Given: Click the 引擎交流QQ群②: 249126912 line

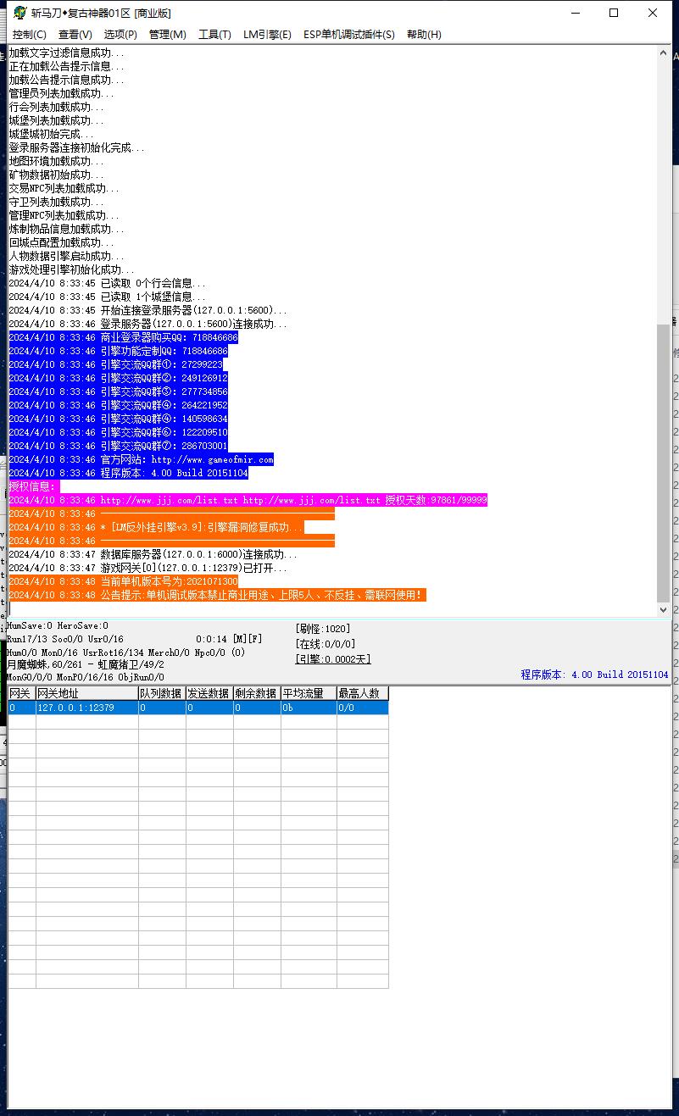Looking at the screenshot, I should (x=119, y=378).
